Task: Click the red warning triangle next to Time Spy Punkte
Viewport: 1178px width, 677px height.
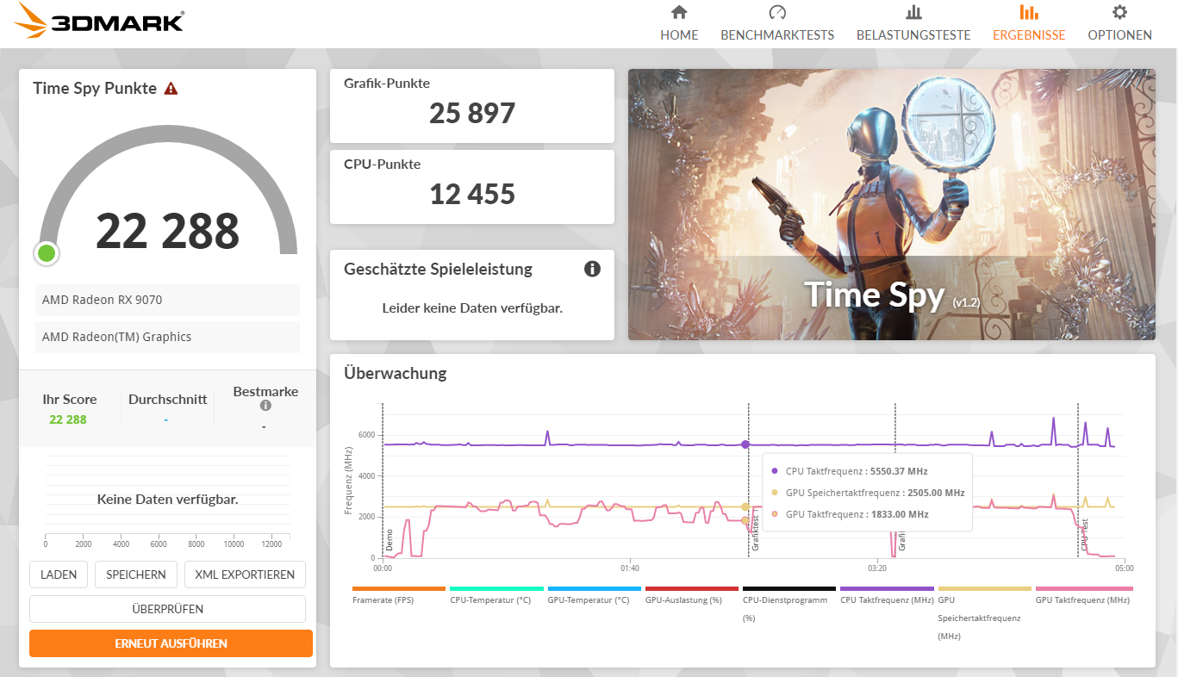Action: [171, 88]
